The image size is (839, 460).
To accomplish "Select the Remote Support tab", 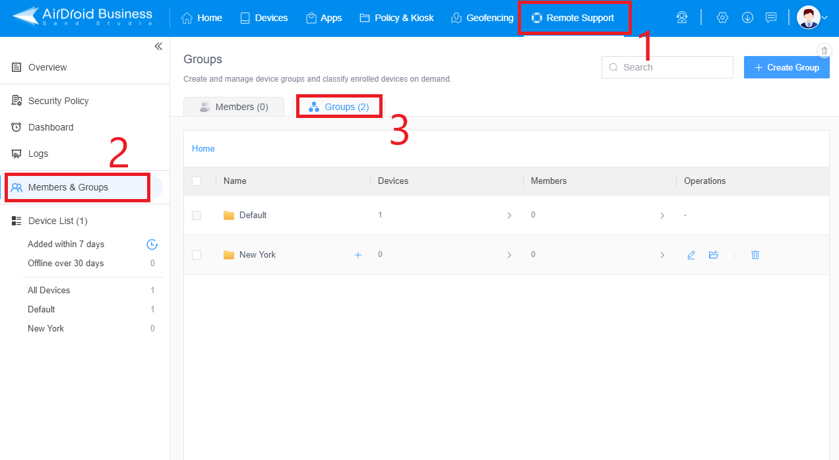I will click(573, 18).
